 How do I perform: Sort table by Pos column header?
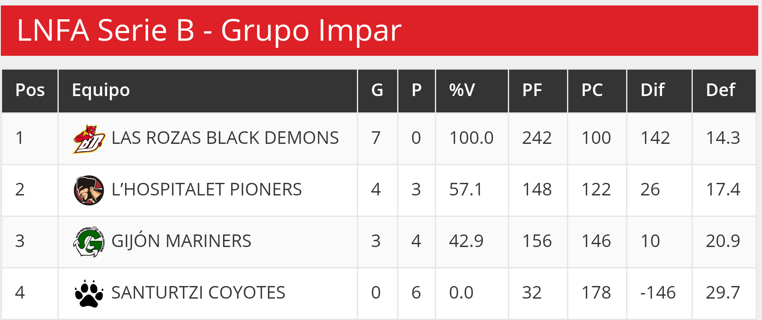click(x=30, y=90)
